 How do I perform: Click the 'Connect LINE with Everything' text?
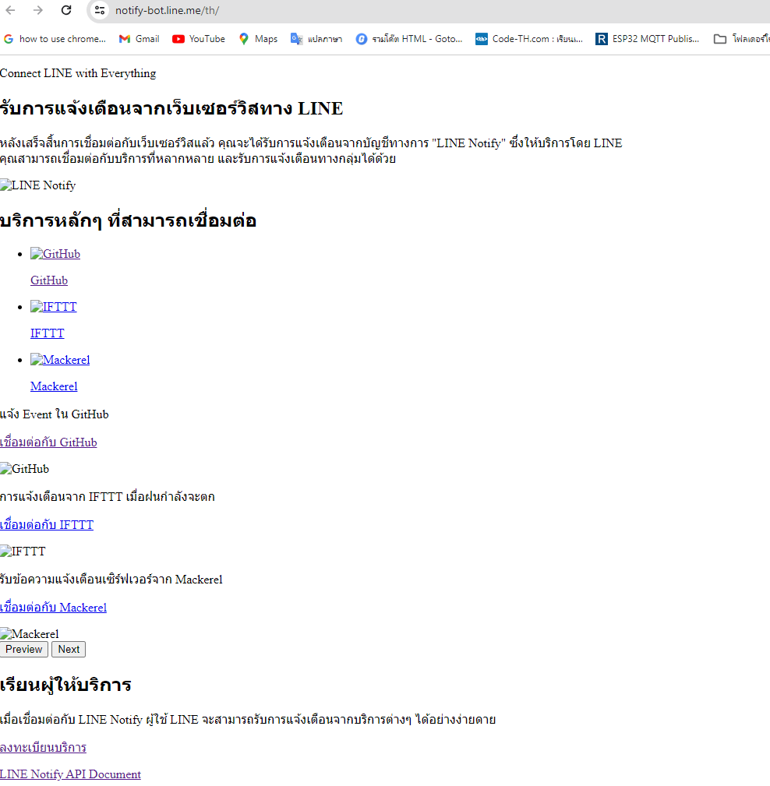(78, 73)
